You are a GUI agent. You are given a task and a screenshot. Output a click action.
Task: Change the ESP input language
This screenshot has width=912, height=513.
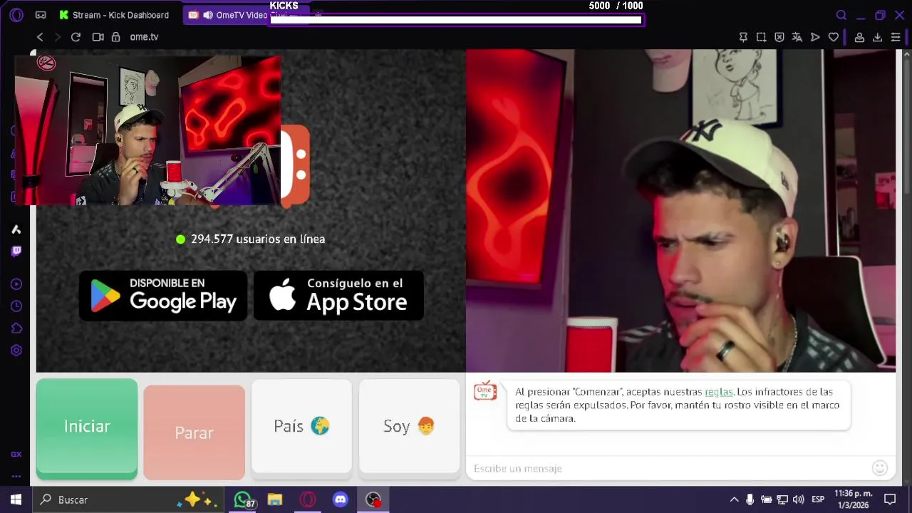point(818,499)
